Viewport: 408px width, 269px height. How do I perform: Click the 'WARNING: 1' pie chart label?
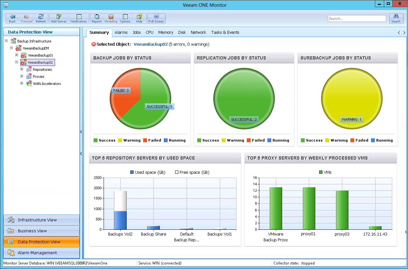[351, 119]
